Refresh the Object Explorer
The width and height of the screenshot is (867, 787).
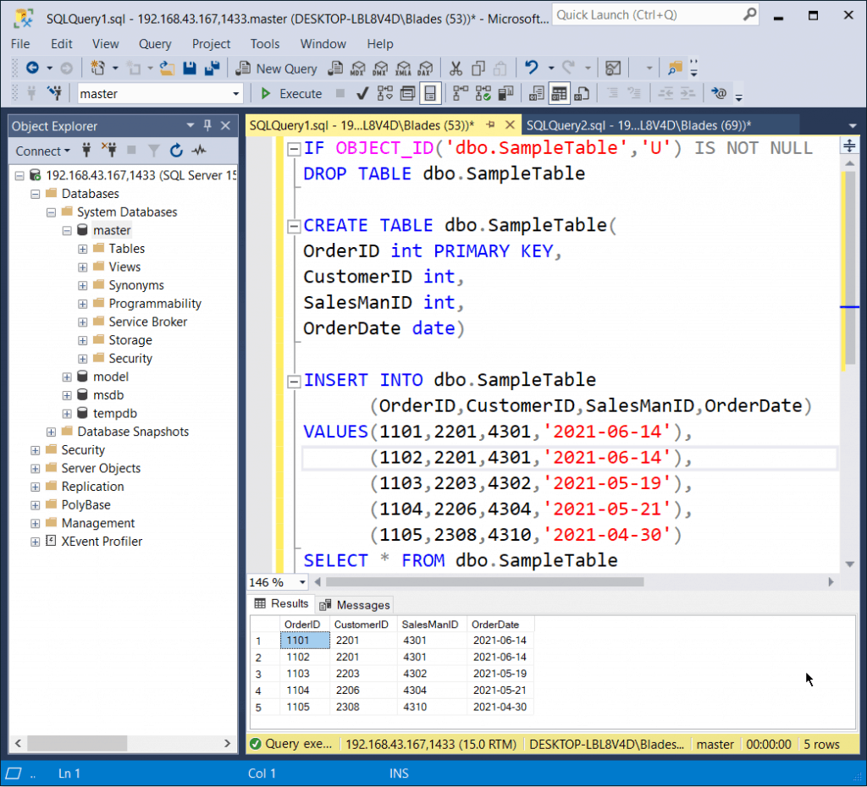pos(176,151)
